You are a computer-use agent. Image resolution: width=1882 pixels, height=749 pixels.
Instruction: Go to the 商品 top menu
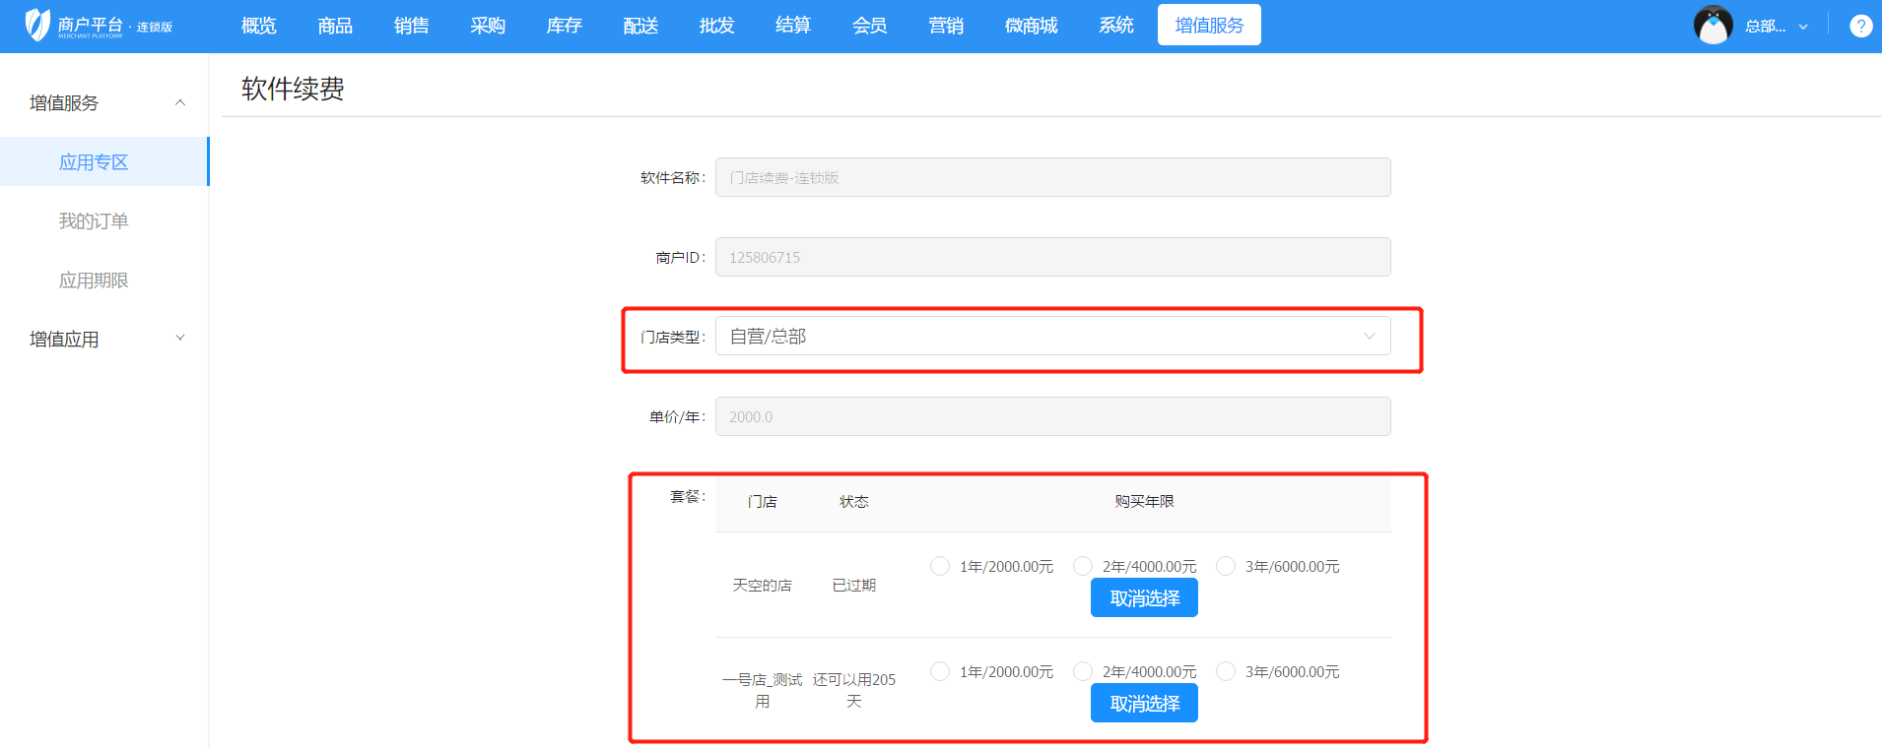click(x=335, y=26)
